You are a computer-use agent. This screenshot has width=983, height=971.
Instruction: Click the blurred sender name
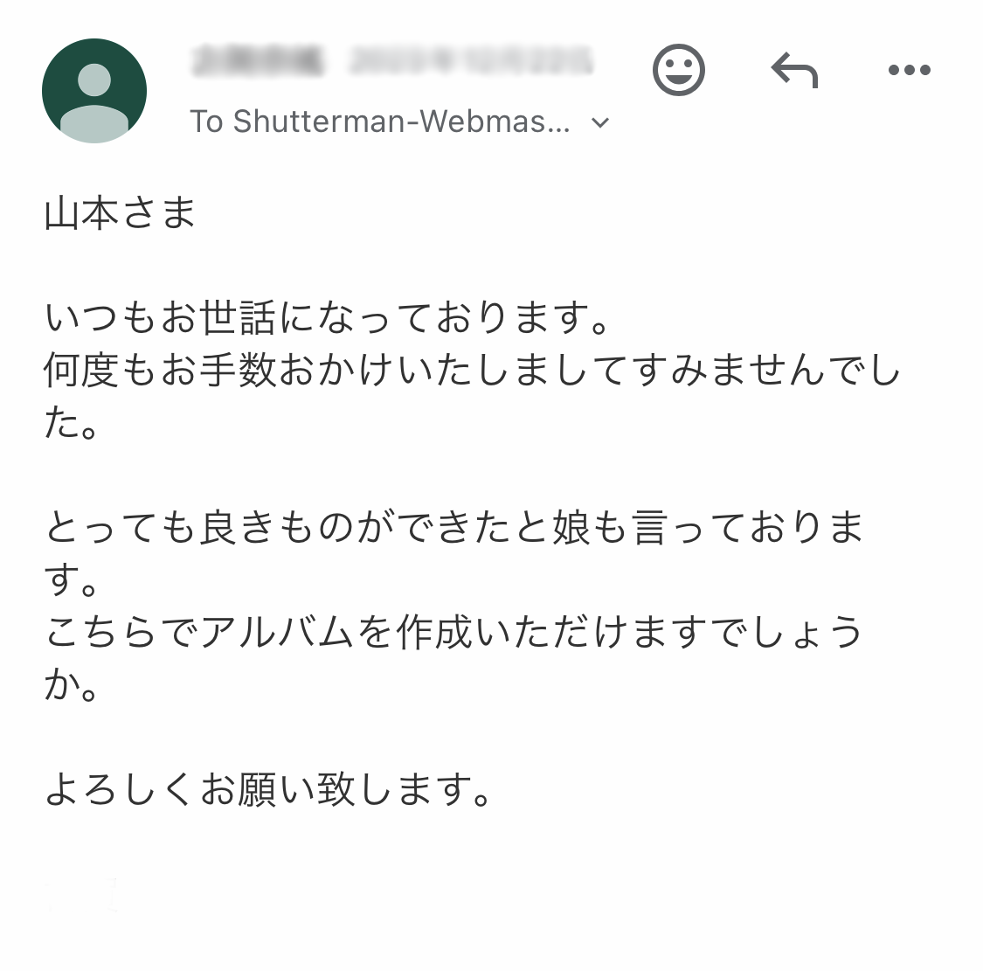[x=258, y=62]
